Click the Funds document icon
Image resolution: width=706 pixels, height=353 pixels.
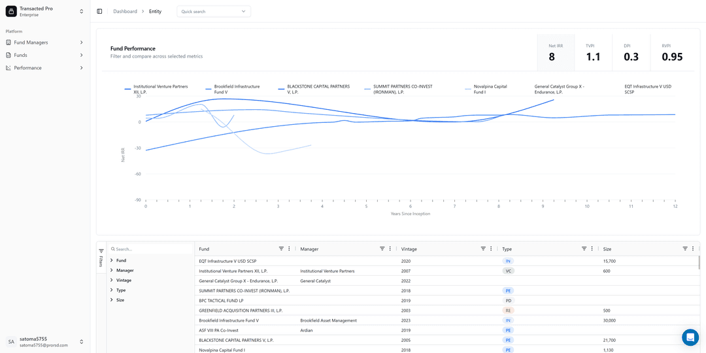click(x=8, y=55)
